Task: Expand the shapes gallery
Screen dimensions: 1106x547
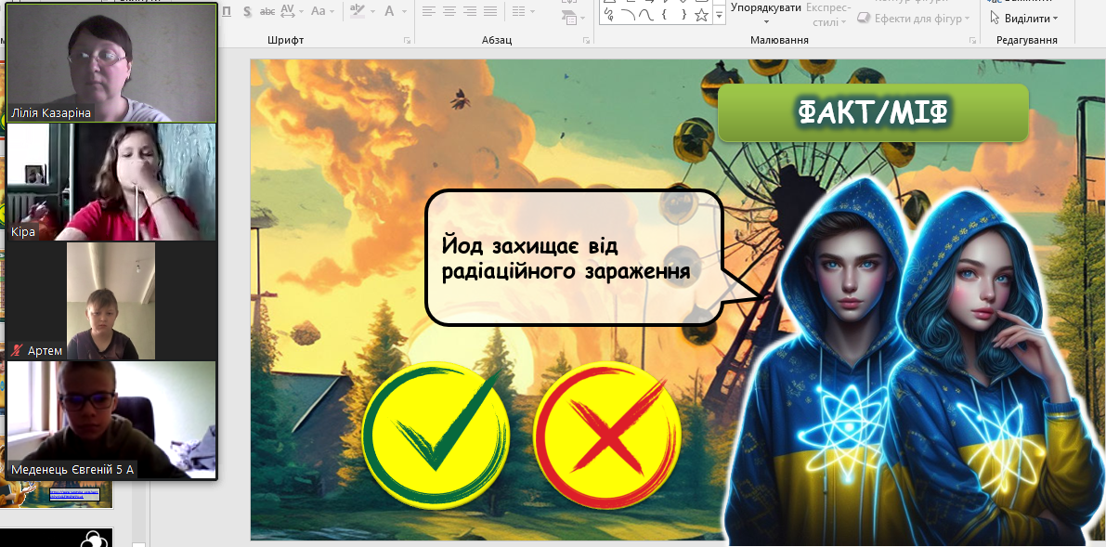Action: (719, 15)
